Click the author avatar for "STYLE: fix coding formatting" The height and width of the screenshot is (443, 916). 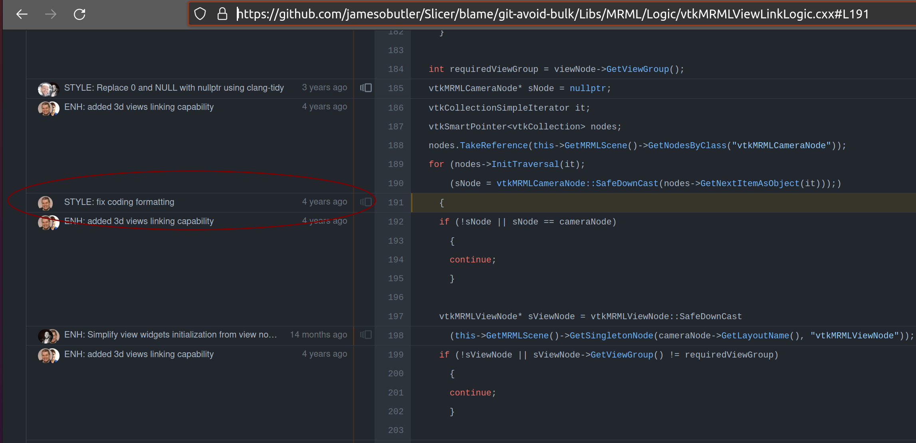(x=45, y=203)
